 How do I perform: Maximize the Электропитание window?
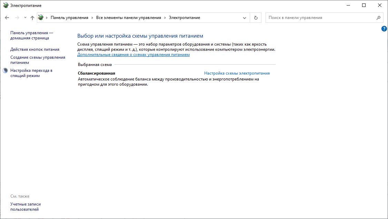364,5
